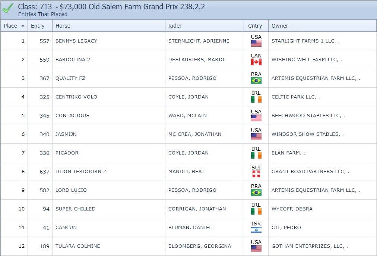Click rider name Sternlicht, Adrienne

pyautogui.click(x=199, y=41)
